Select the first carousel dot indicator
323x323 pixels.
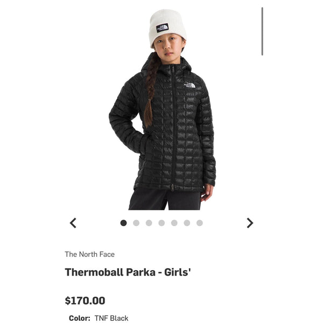123,223
